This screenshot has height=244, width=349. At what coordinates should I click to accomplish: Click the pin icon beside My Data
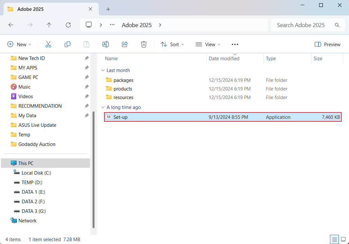(x=87, y=115)
